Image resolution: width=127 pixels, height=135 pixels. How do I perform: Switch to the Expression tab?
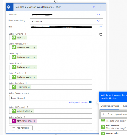click(x=125, y=106)
